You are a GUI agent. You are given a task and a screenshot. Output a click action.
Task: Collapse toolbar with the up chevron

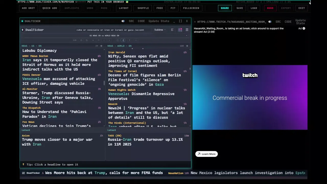click(x=136, y=40)
